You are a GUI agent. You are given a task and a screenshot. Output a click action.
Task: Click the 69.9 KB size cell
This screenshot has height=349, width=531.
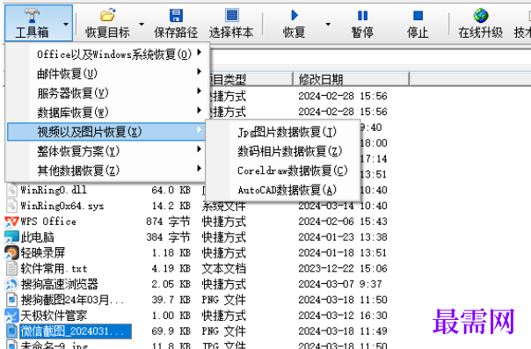point(171,331)
